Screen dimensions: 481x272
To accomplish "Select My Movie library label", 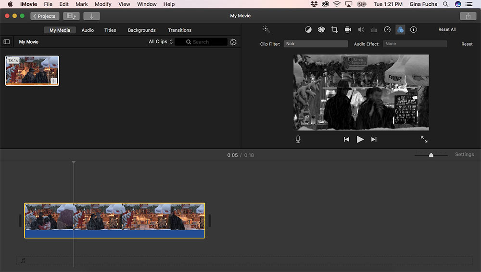I will [x=28, y=42].
